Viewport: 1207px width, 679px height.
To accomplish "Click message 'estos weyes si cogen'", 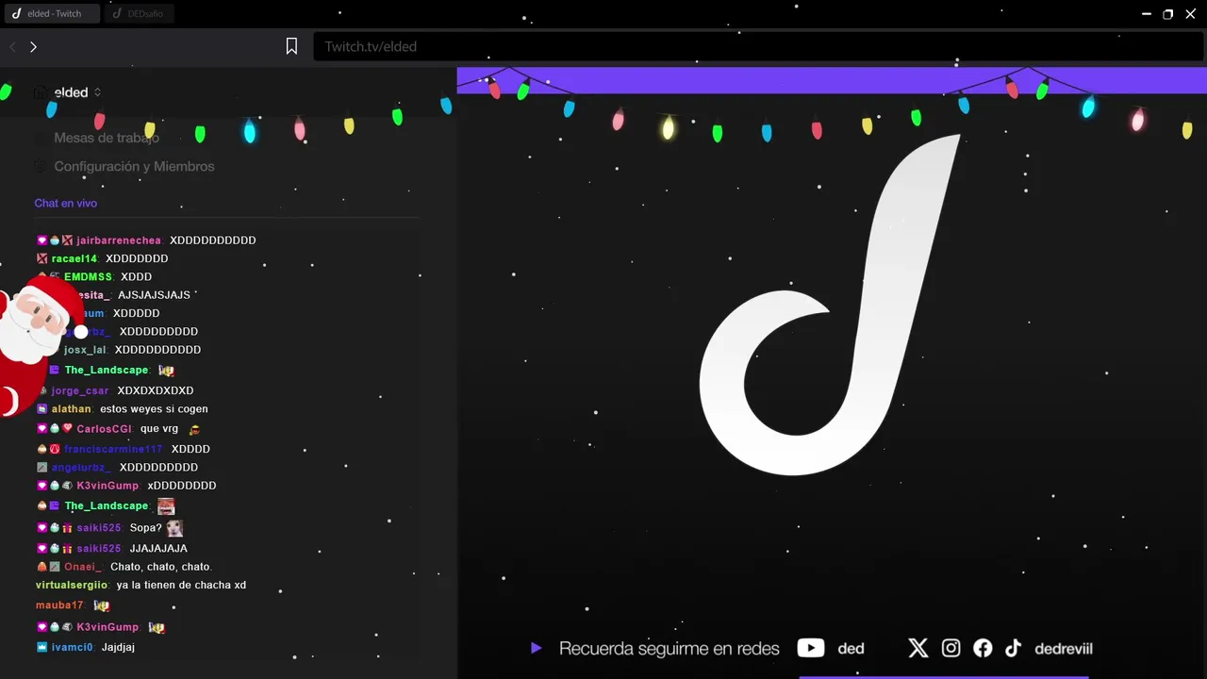I will point(154,409).
